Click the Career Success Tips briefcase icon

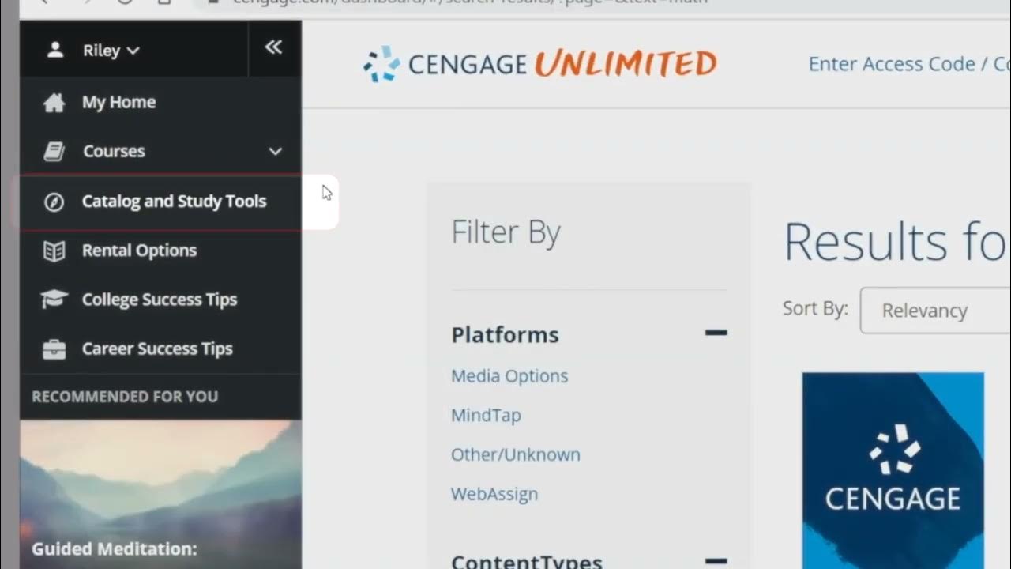click(54, 349)
